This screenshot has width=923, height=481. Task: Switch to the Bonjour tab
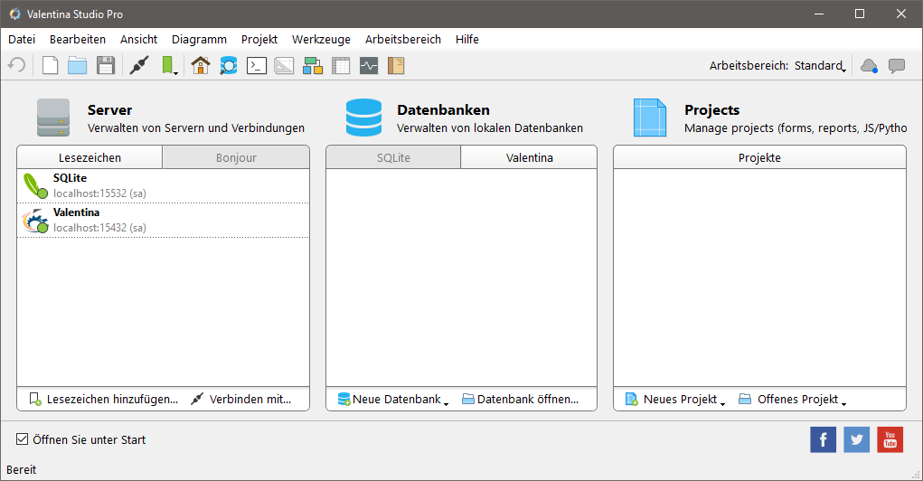click(236, 158)
